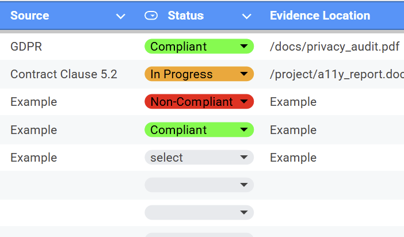This screenshot has height=237, width=404.
Task: Select the Example source cell in 'select' row
Action: point(34,158)
